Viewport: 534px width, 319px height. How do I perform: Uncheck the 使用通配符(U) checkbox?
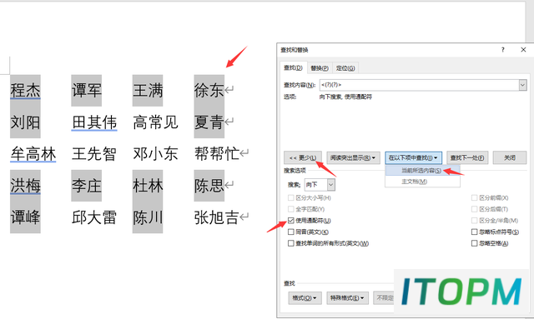(291, 221)
